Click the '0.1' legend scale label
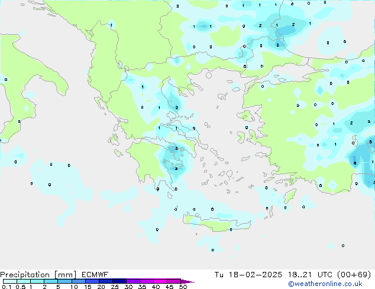Screen dimensions: 375x289 coord(7,287)
